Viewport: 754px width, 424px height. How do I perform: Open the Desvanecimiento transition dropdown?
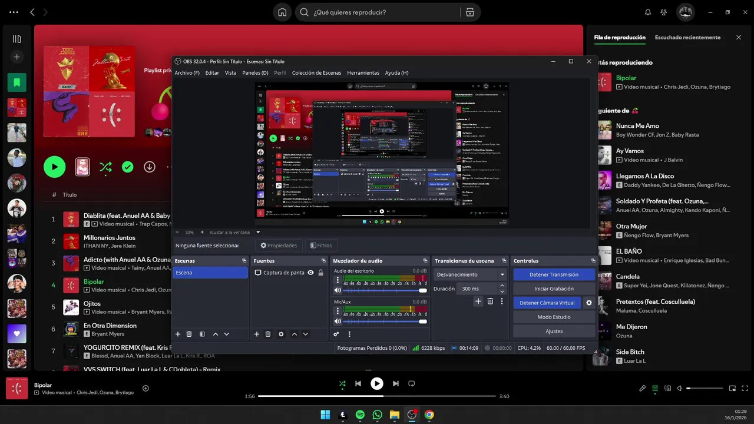(x=470, y=274)
